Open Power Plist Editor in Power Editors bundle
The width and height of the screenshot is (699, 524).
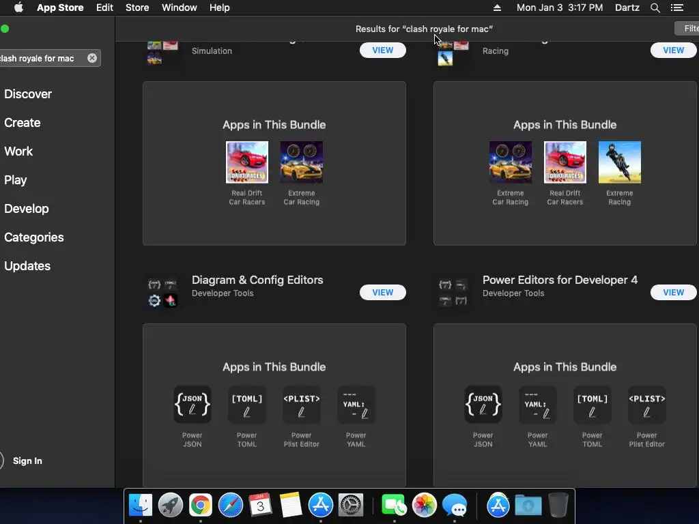[x=647, y=404]
